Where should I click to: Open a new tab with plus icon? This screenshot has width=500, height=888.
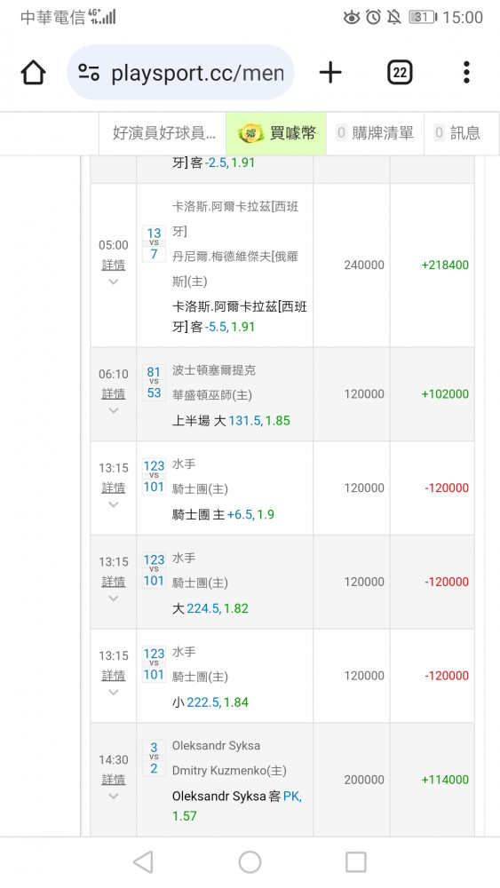tap(330, 73)
